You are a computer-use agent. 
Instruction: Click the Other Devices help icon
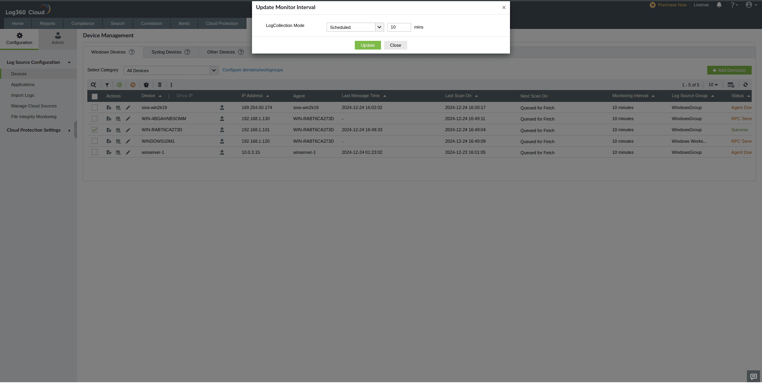point(241,52)
